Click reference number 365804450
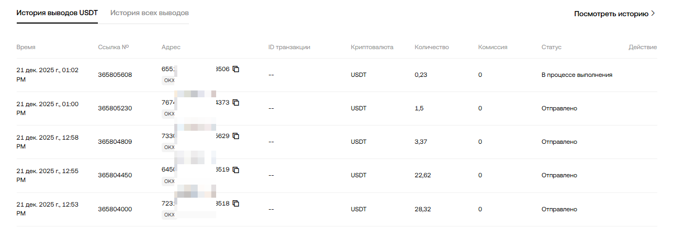 pos(115,175)
